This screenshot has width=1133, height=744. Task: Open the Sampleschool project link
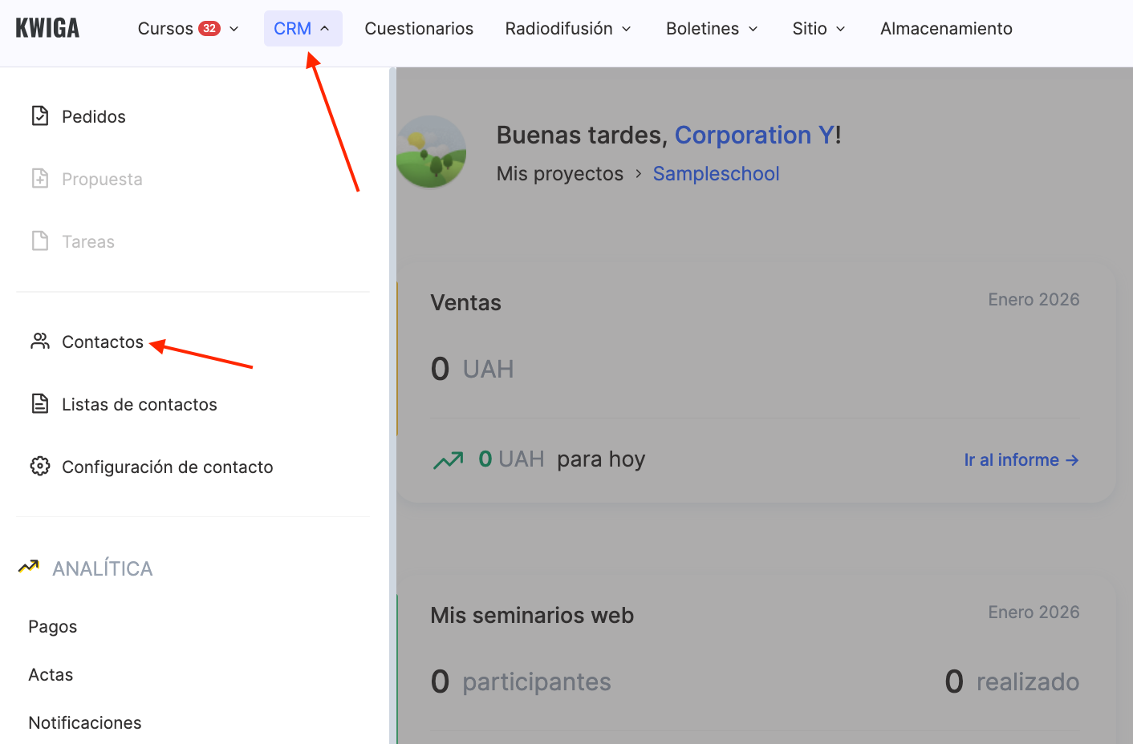716,174
